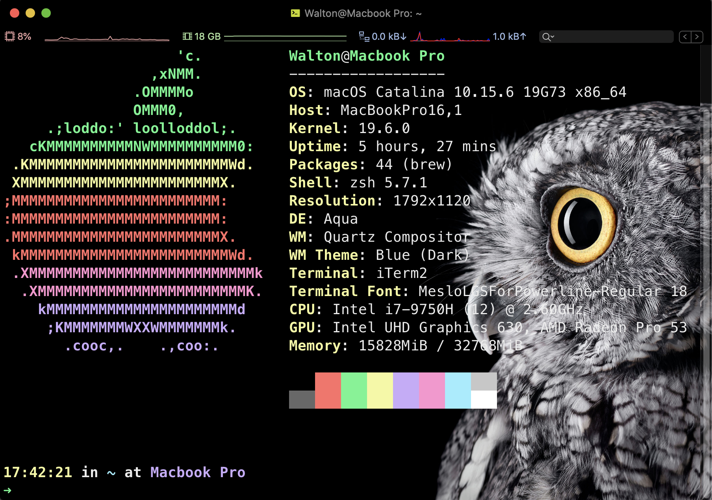
Task: Click the green Walton@Macbook Pro header text
Action: tap(367, 56)
